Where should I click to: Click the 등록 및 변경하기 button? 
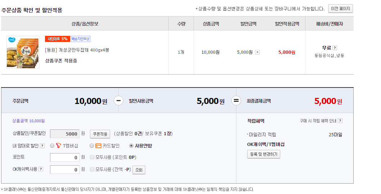(x=264, y=154)
